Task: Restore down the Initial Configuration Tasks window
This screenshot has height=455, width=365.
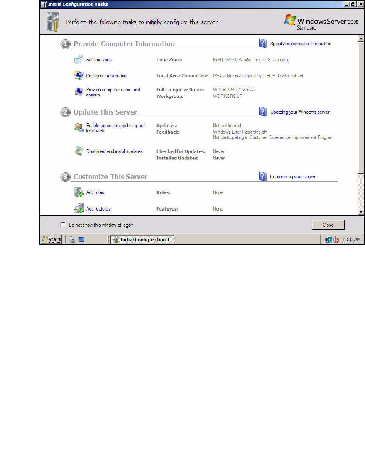Action: (x=353, y=4)
